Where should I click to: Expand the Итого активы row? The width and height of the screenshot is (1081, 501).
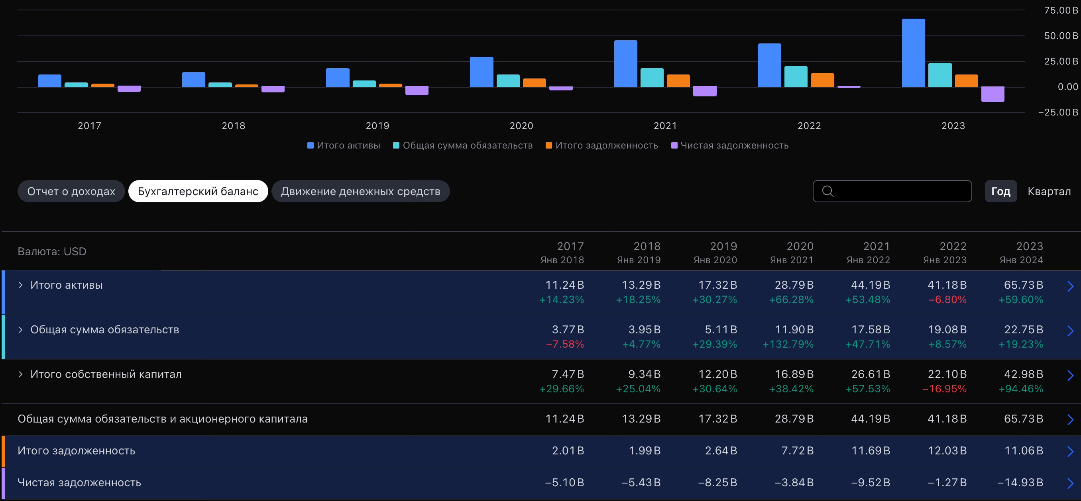21,285
